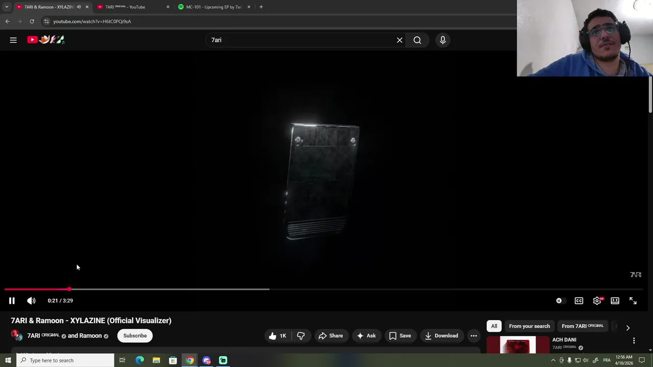Open the more actions ellipsis menu
Image resolution: width=653 pixels, height=367 pixels.
474,336
